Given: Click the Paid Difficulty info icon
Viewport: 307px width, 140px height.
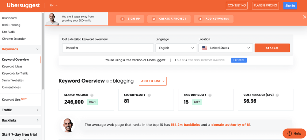Looking at the screenshot, I should coord(210,95).
